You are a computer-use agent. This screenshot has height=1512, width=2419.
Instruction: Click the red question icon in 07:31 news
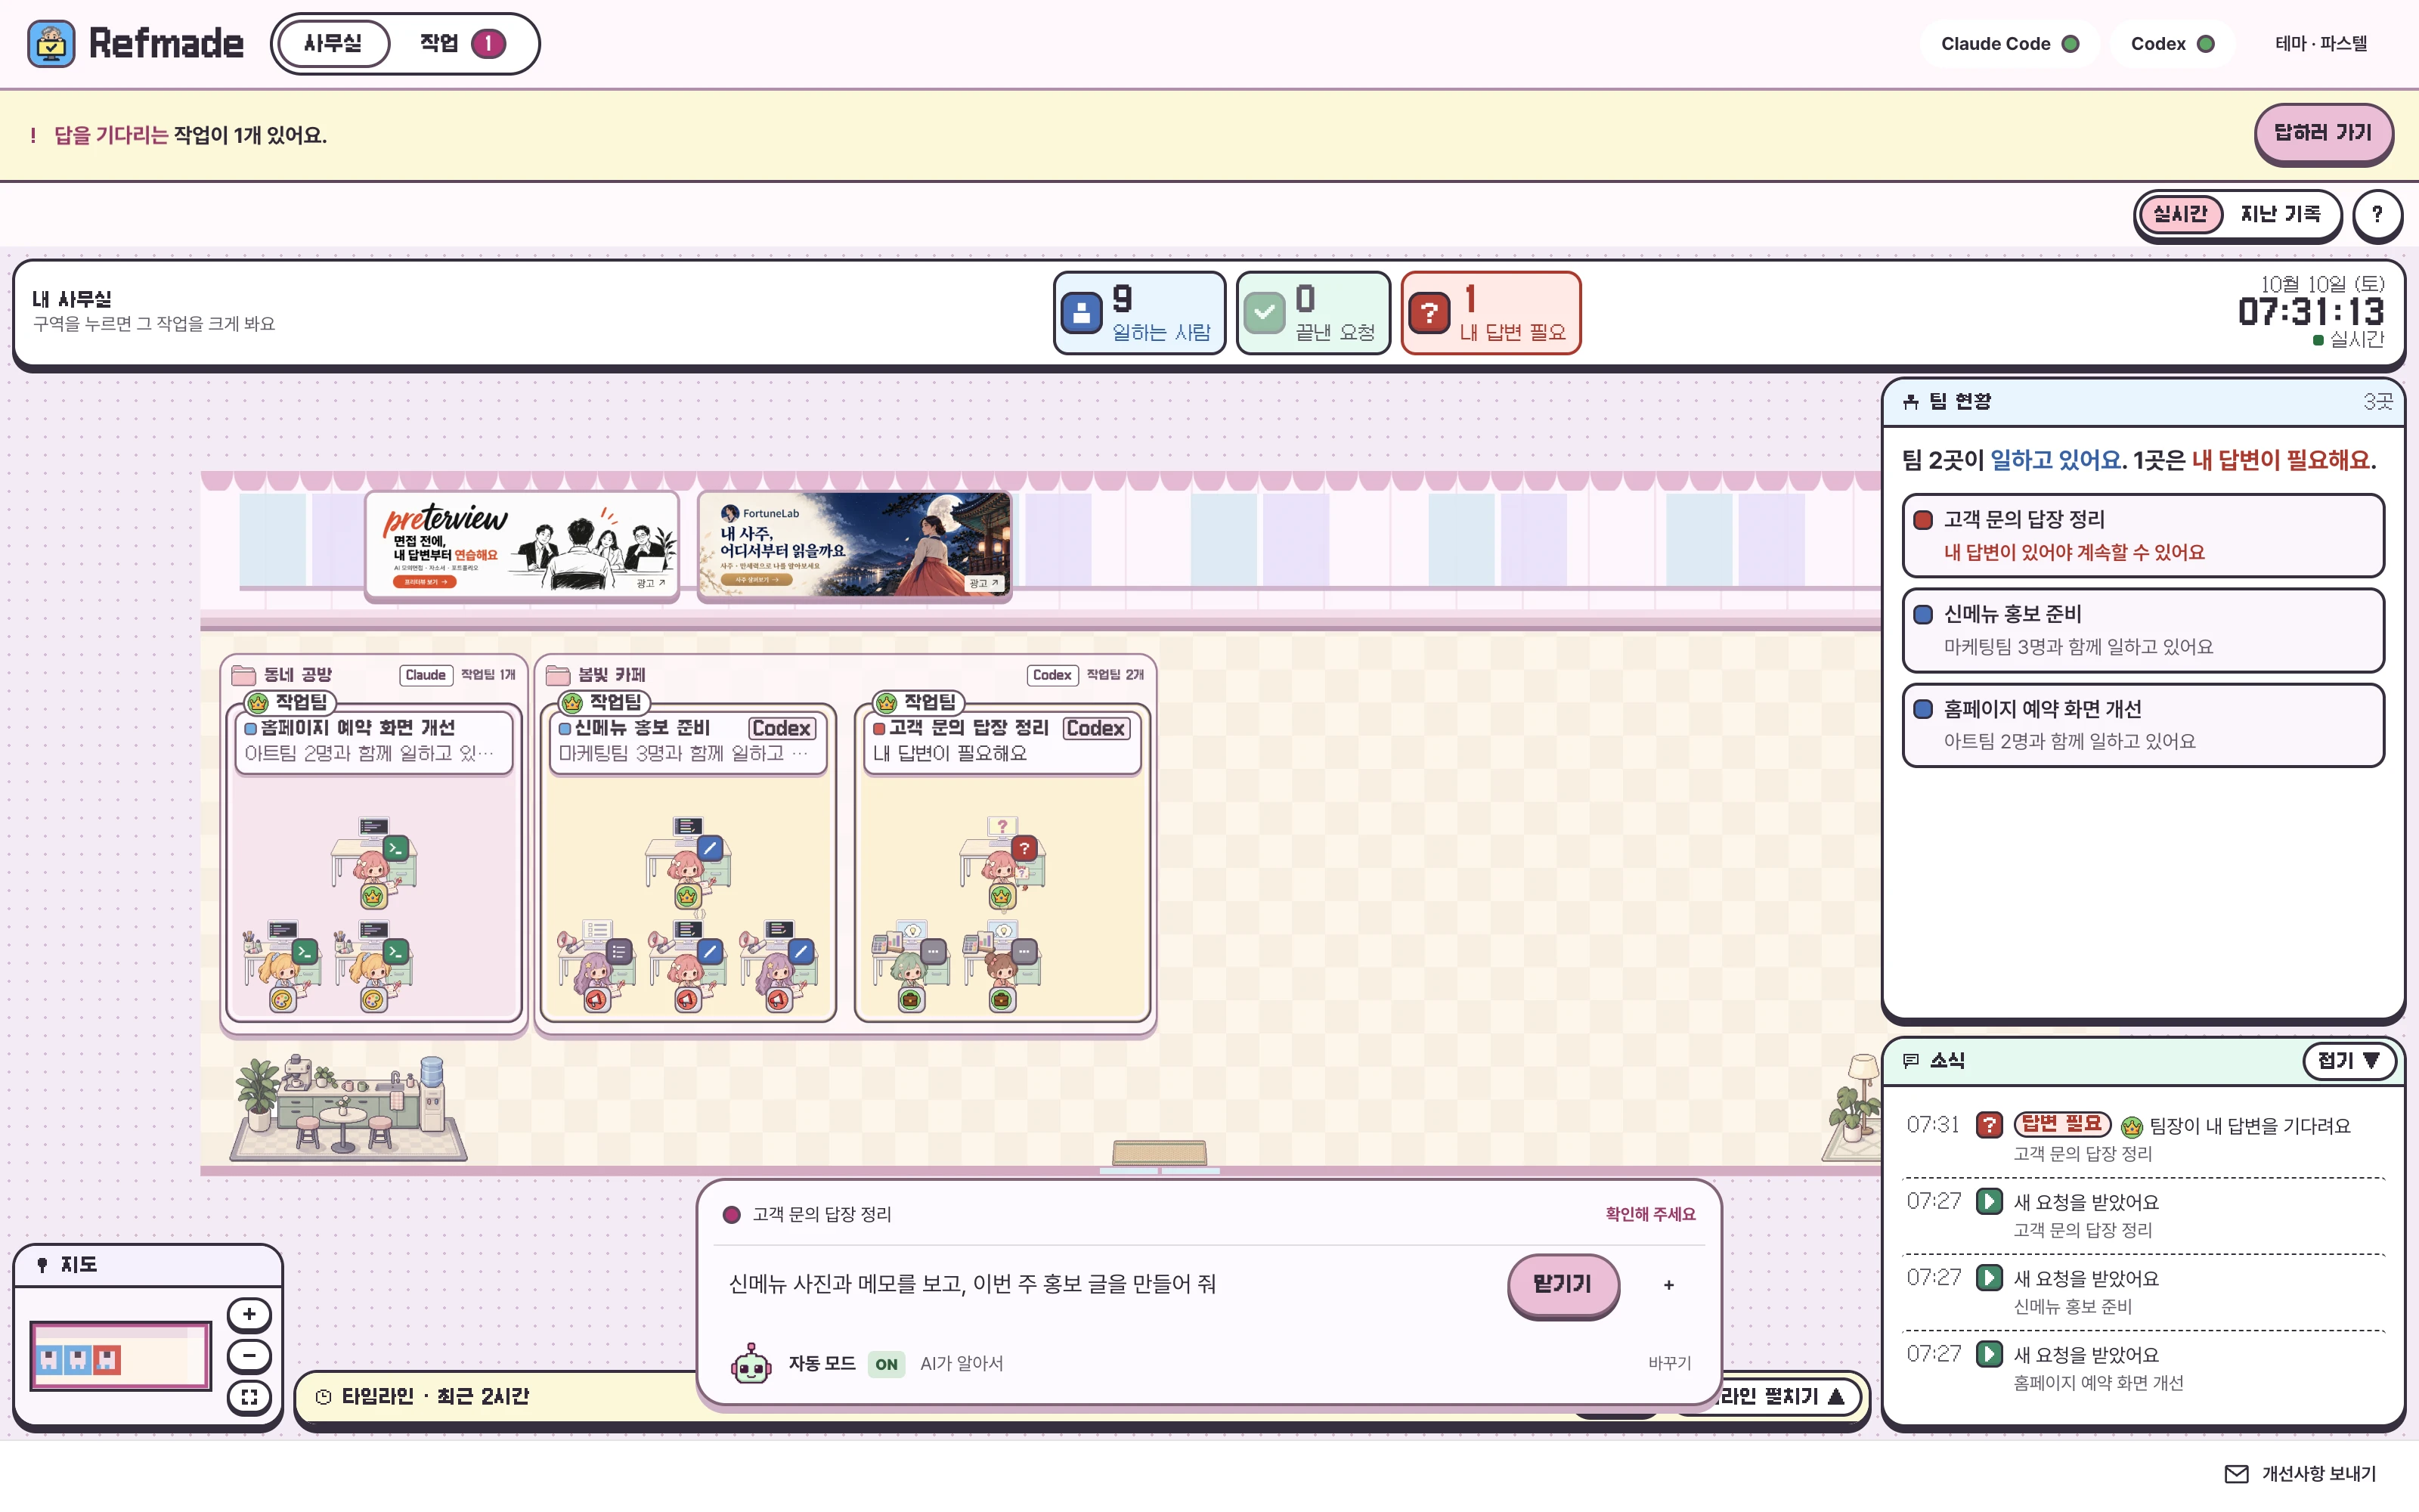pos(1989,1125)
